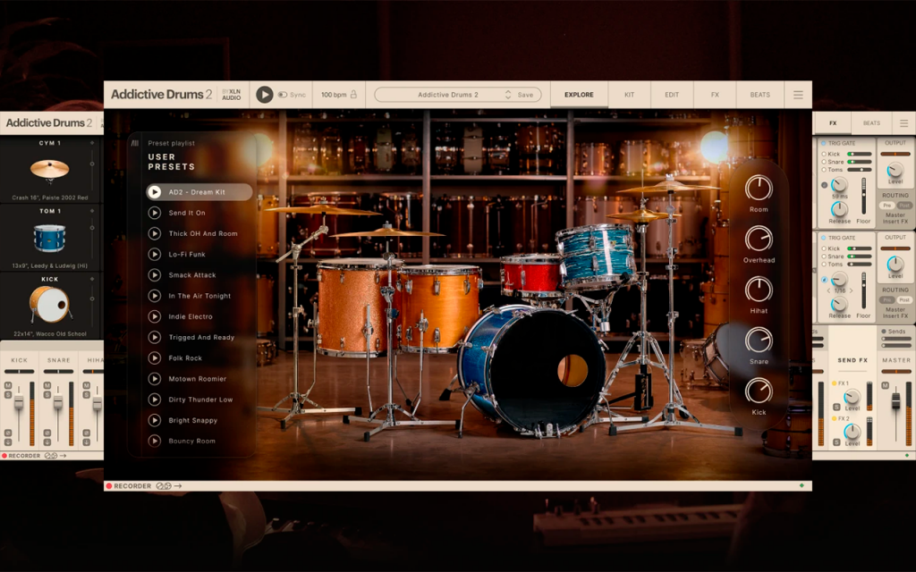Screen dimensions: 916x572
Task: Solo the KICK mixer channel in left window
Action: tap(8, 394)
